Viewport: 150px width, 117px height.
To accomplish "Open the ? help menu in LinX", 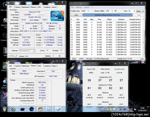I will (91, 7).
